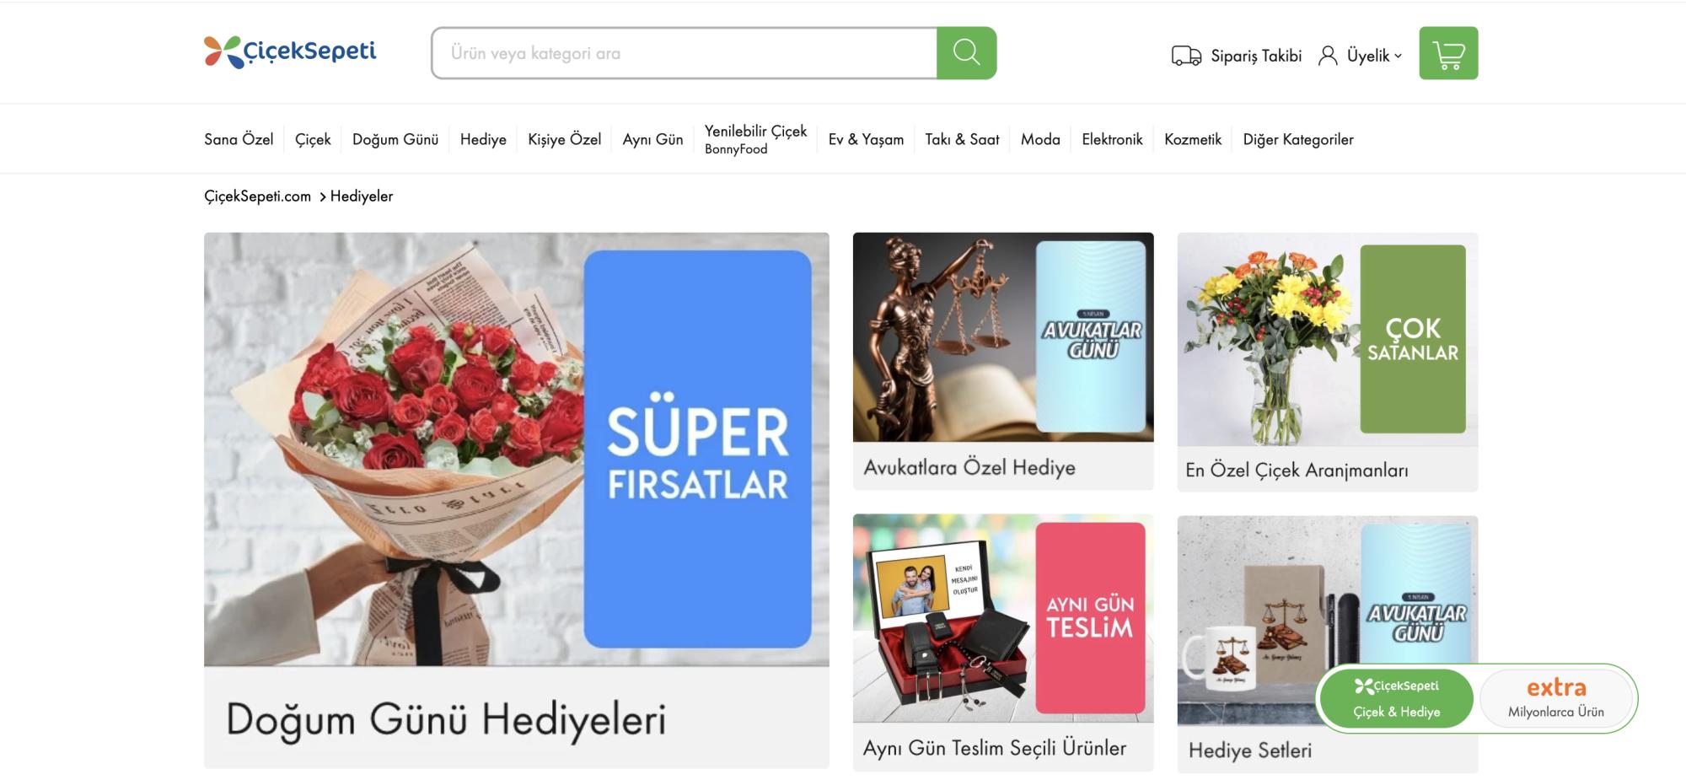The width and height of the screenshot is (1686, 780).
Task: Open the Süper Fırsatlar birthday gifts banner
Action: pos(517,500)
